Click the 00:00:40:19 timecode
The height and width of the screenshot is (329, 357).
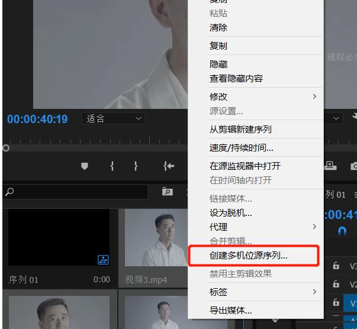[x=37, y=119]
